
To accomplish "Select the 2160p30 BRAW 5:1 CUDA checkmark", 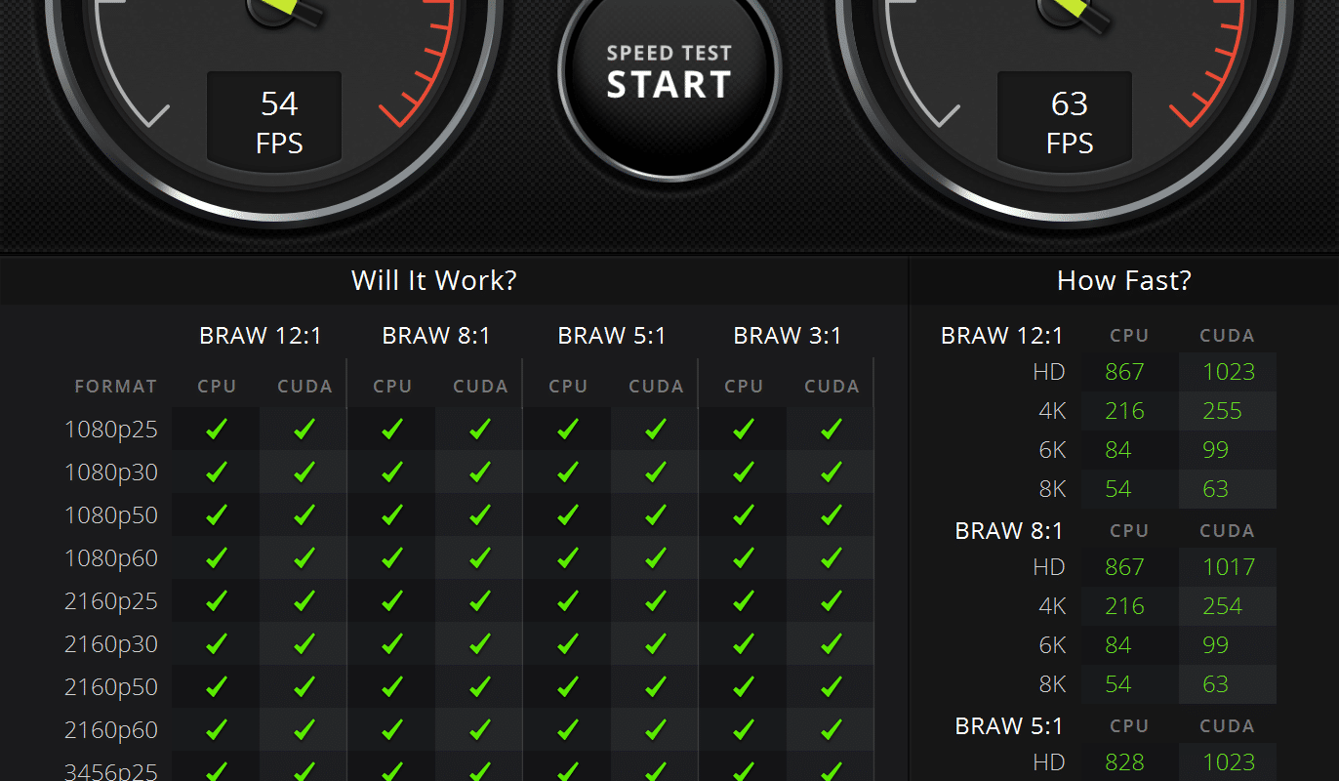I will tap(656, 643).
